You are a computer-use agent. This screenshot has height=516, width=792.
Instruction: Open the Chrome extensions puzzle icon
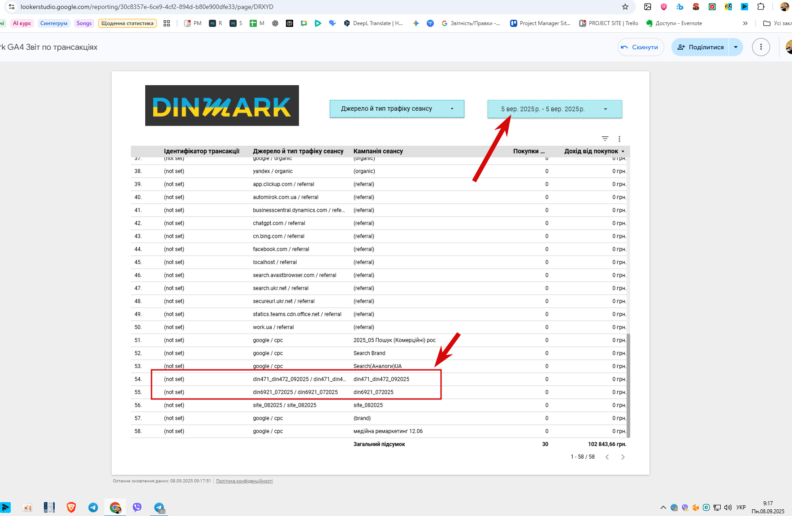pos(761,7)
